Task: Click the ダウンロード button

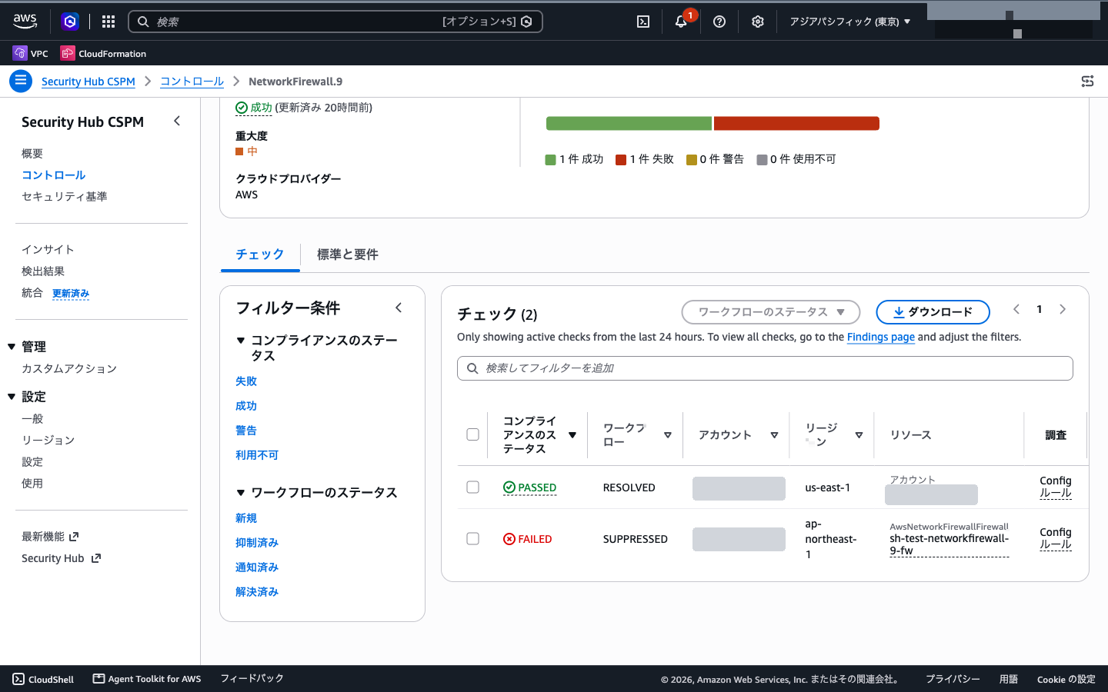Action: coord(933,312)
